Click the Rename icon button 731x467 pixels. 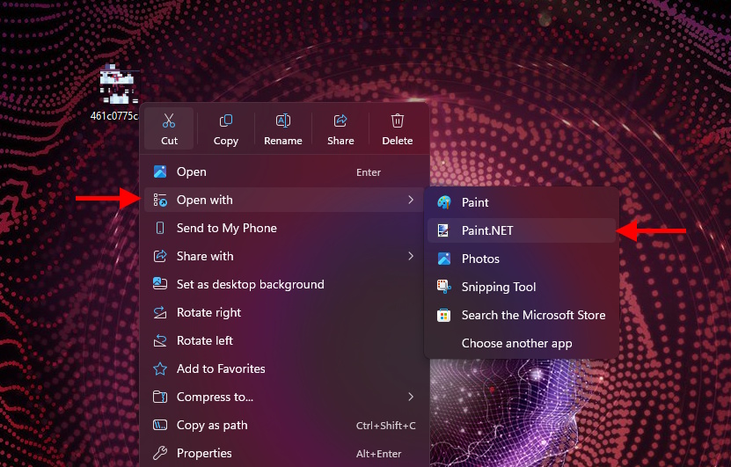coord(283,120)
